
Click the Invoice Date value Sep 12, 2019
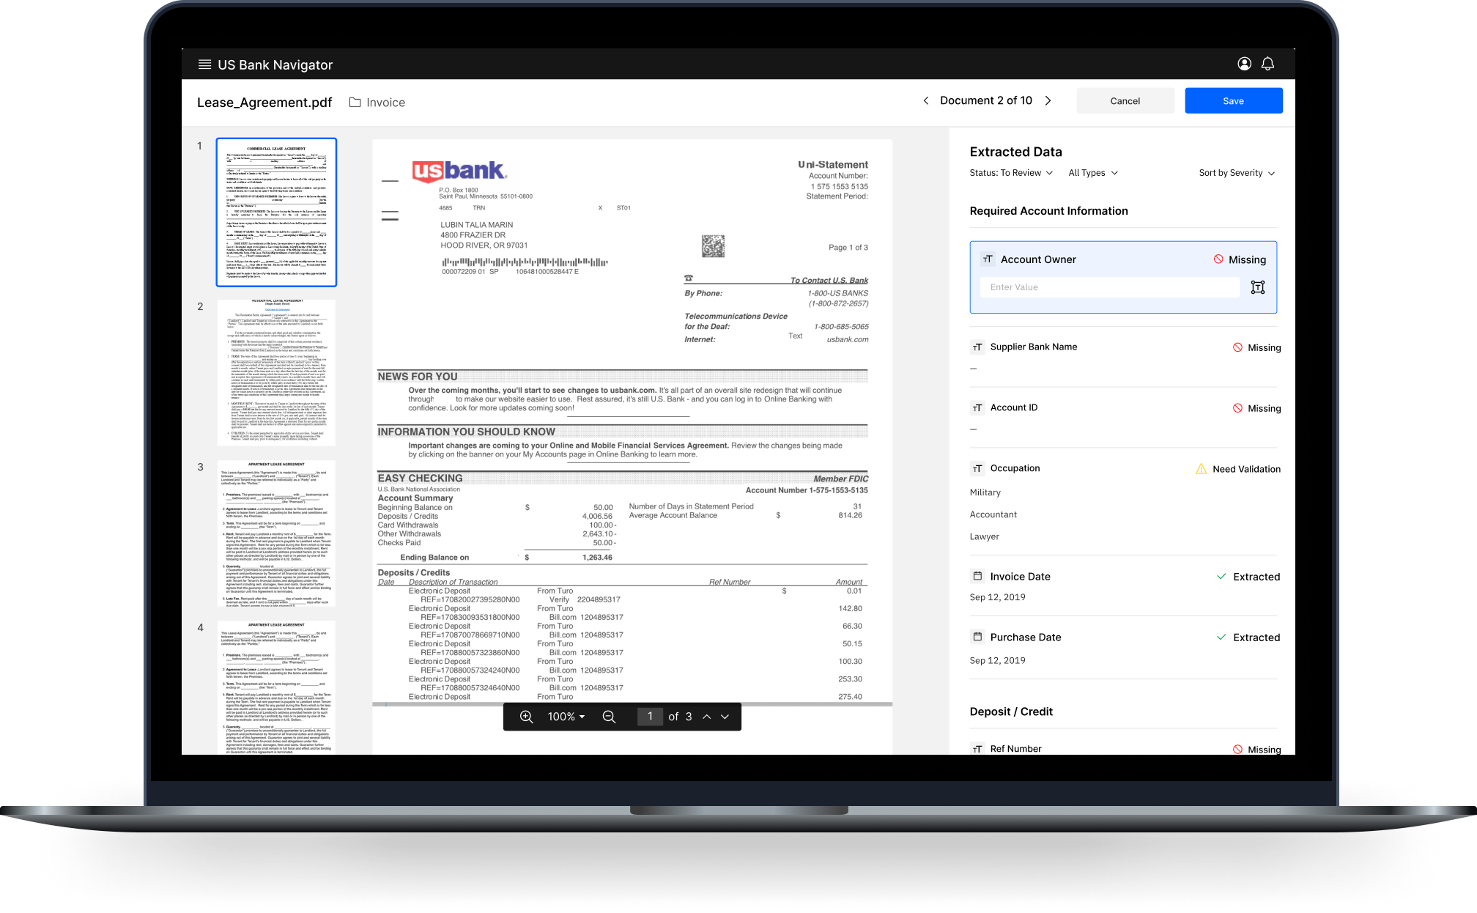pyautogui.click(x=998, y=597)
